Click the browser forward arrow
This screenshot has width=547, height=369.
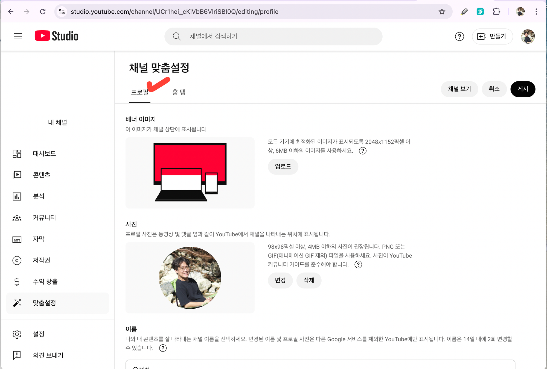(27, 11)
